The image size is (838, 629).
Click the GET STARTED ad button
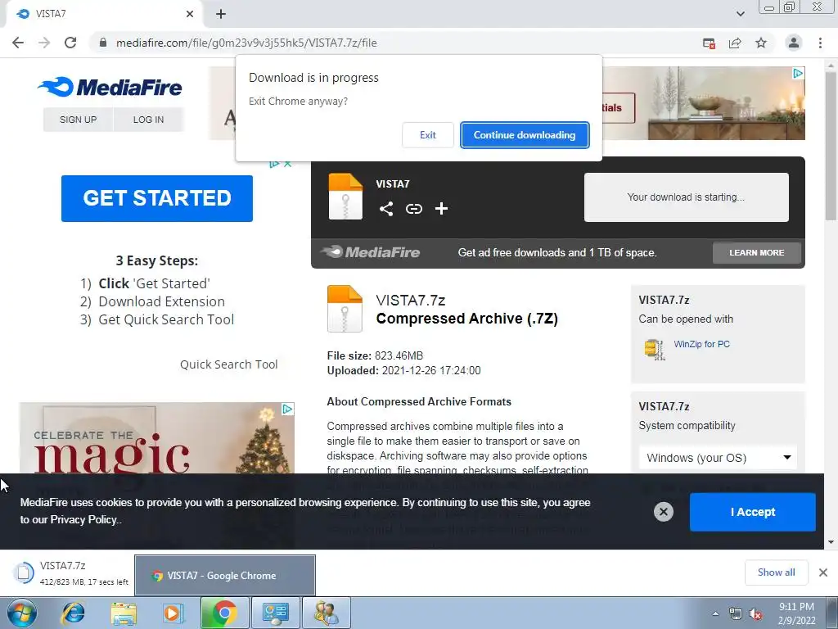pos(157,198)
